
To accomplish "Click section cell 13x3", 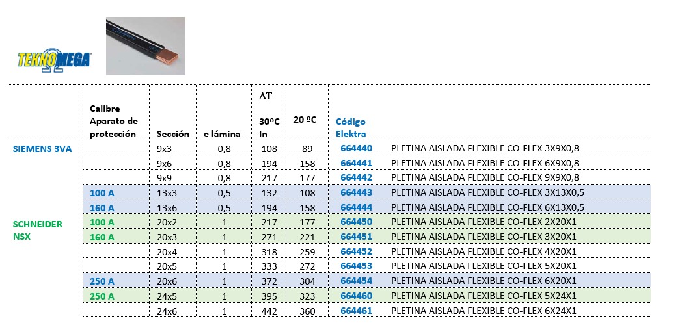I will click(x=167, y=193).
